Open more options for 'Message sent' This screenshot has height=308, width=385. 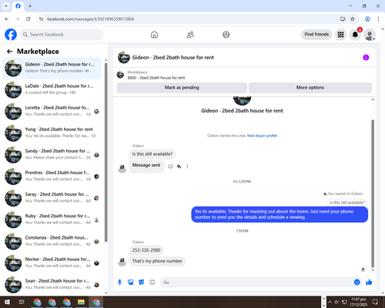click(x=187, y=166)
